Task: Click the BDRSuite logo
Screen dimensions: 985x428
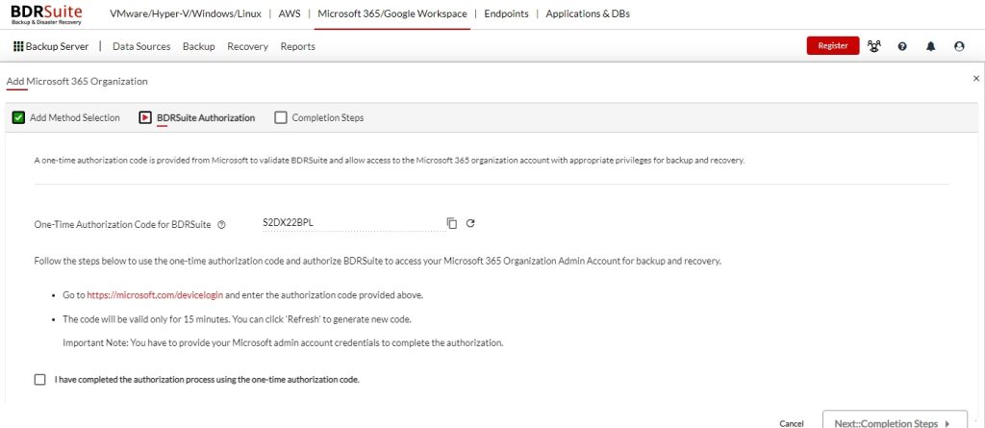Action: coord(46,14)
